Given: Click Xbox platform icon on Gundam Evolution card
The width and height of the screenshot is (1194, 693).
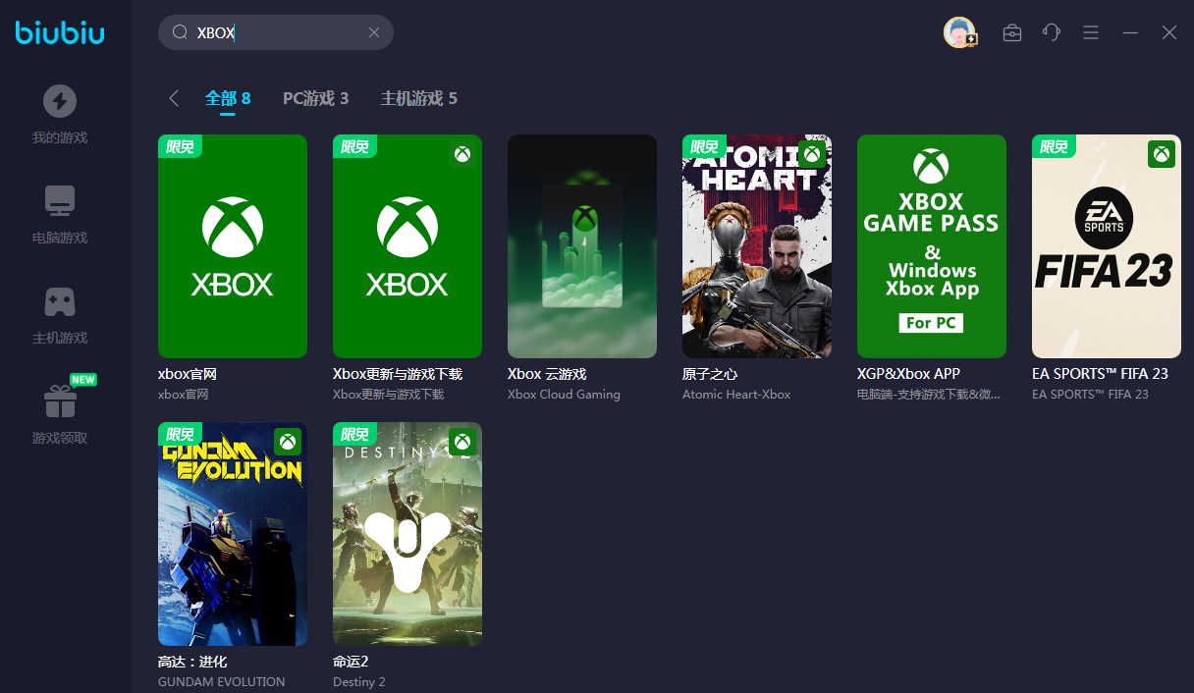Looking at the screenshot, I should pyautogui.click(x=288, y=442).
